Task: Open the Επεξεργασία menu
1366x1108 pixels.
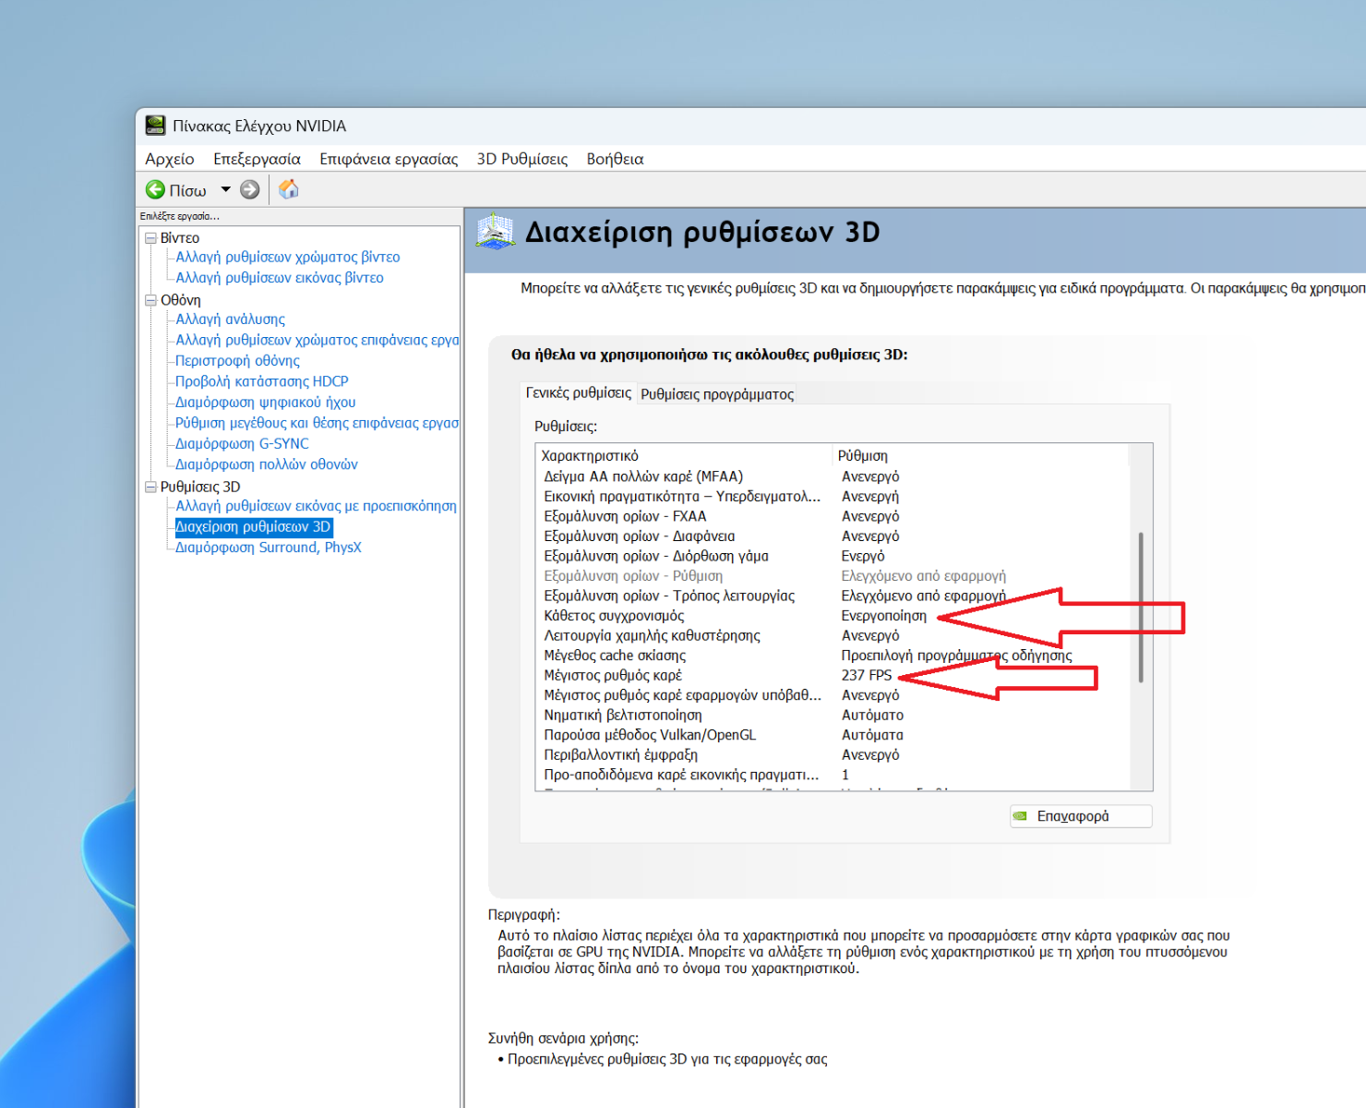Action: pos(257,159)
